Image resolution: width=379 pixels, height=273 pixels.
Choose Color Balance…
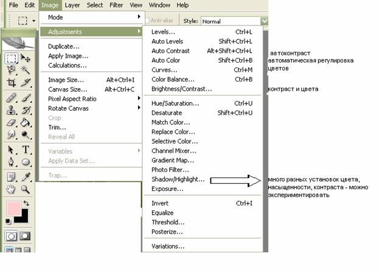(202, 80)
